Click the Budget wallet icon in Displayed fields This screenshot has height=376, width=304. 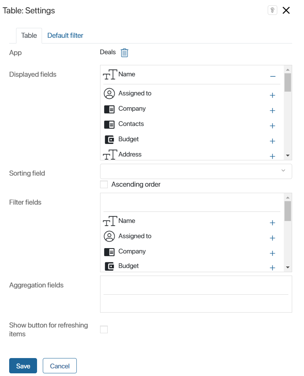pos(109,140)
